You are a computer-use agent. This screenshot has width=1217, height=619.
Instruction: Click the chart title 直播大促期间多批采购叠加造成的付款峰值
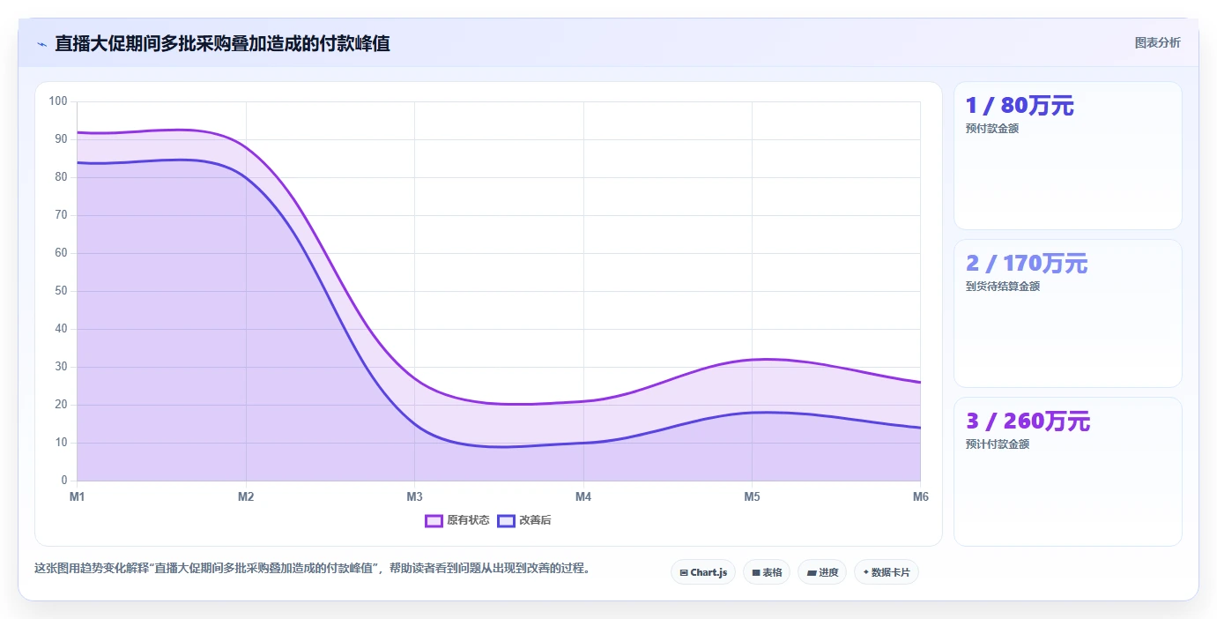click(222, 43)
